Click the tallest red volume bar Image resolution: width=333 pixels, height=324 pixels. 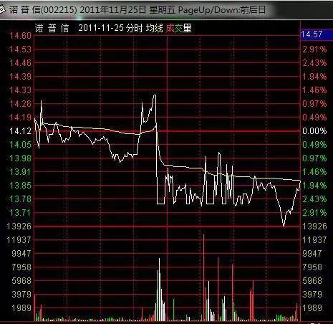(204, 277)
